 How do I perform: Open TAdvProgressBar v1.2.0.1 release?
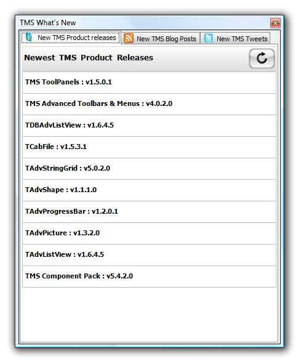tap(149, 212)
